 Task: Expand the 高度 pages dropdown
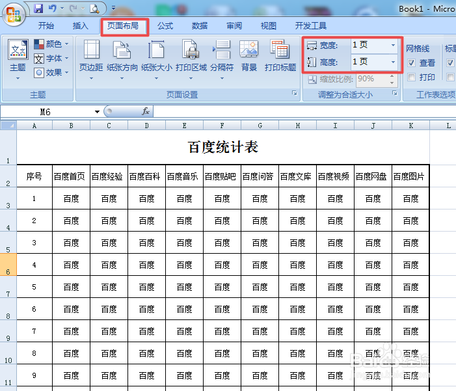point(393,62)
